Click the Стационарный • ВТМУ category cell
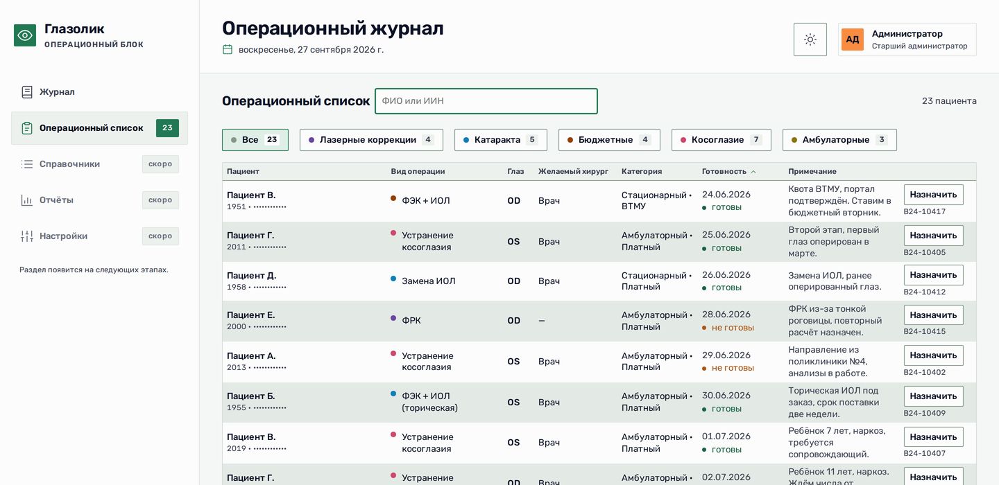The image size is (999, 485). (x=656, y=201)
